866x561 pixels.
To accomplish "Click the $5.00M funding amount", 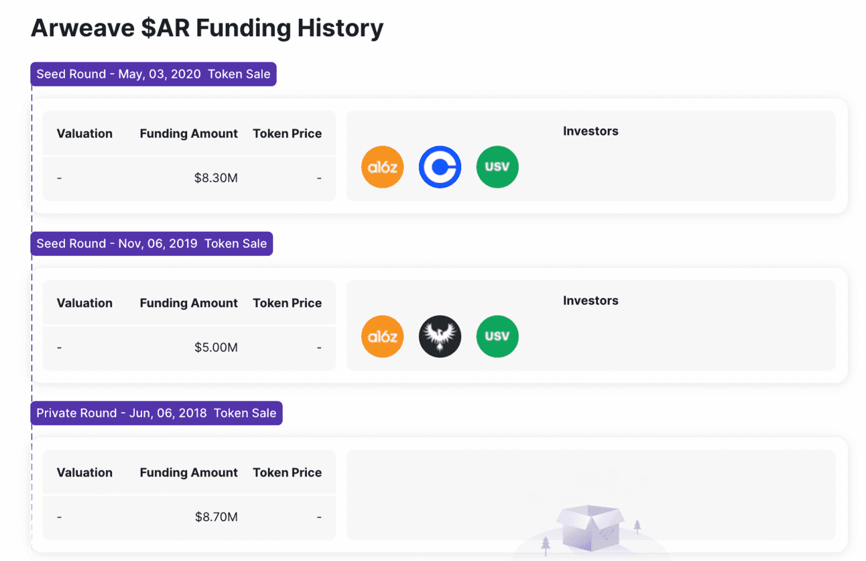I will pos(216,348).
